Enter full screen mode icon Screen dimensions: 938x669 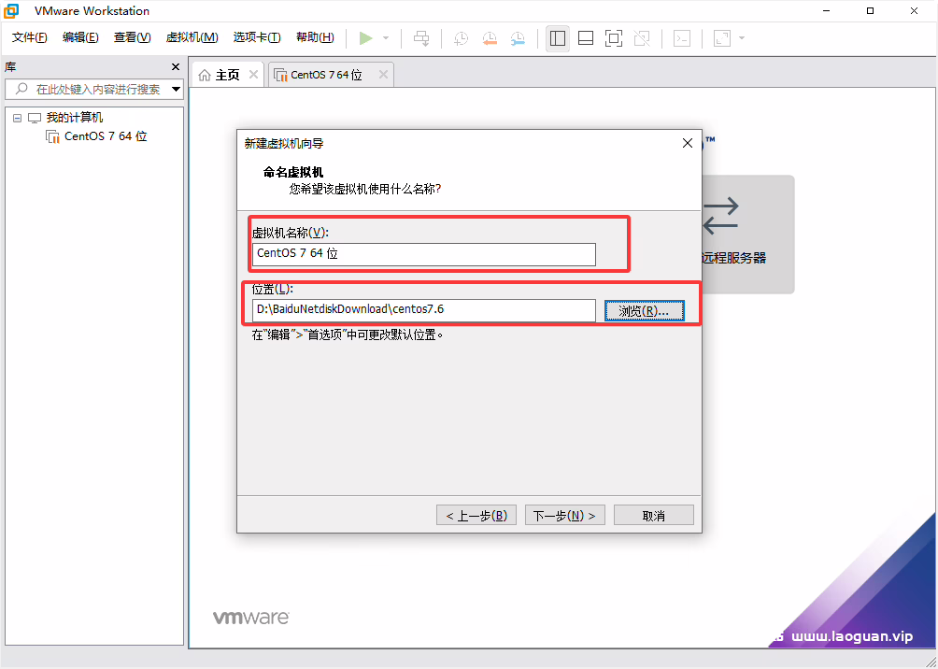pyautogui.click(x=613, y=37)
